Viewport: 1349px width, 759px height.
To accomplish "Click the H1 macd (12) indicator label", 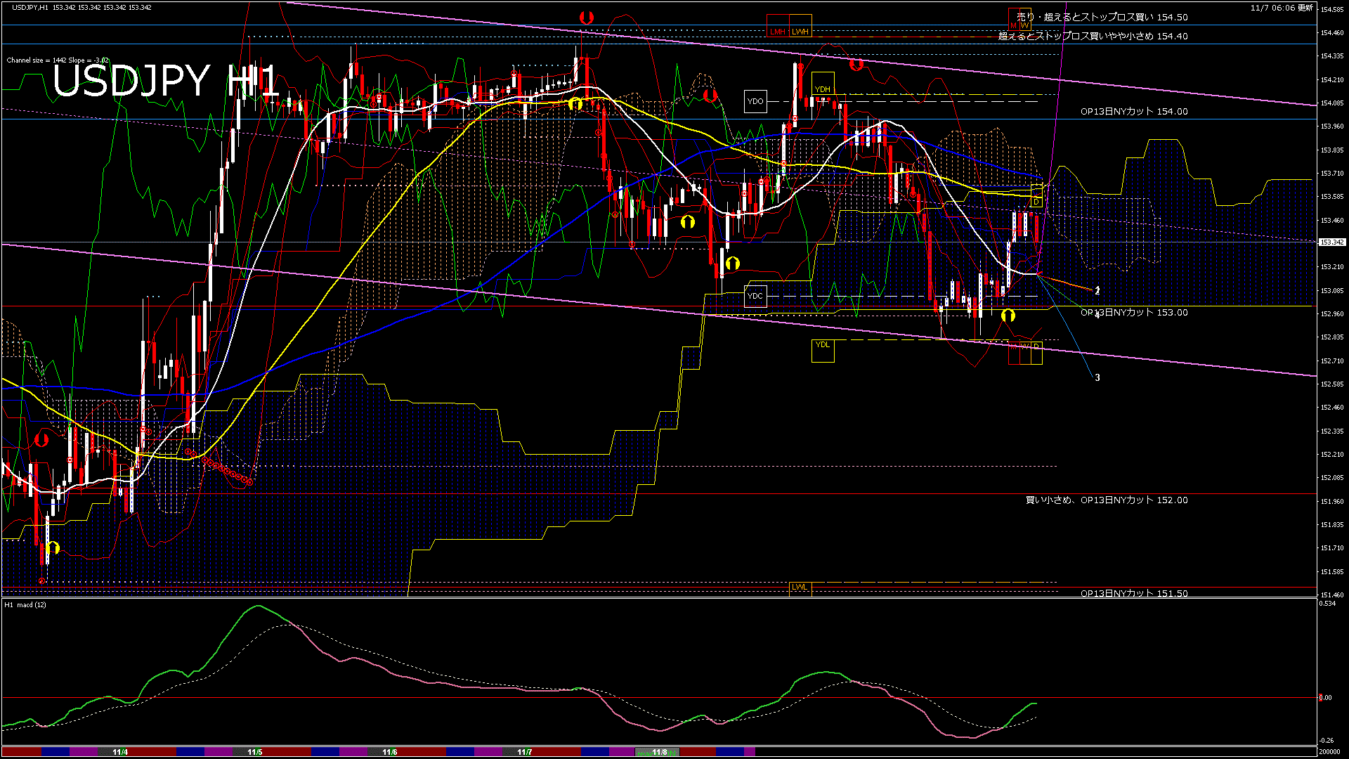I will pyautogui.click(x=26, y=604).
